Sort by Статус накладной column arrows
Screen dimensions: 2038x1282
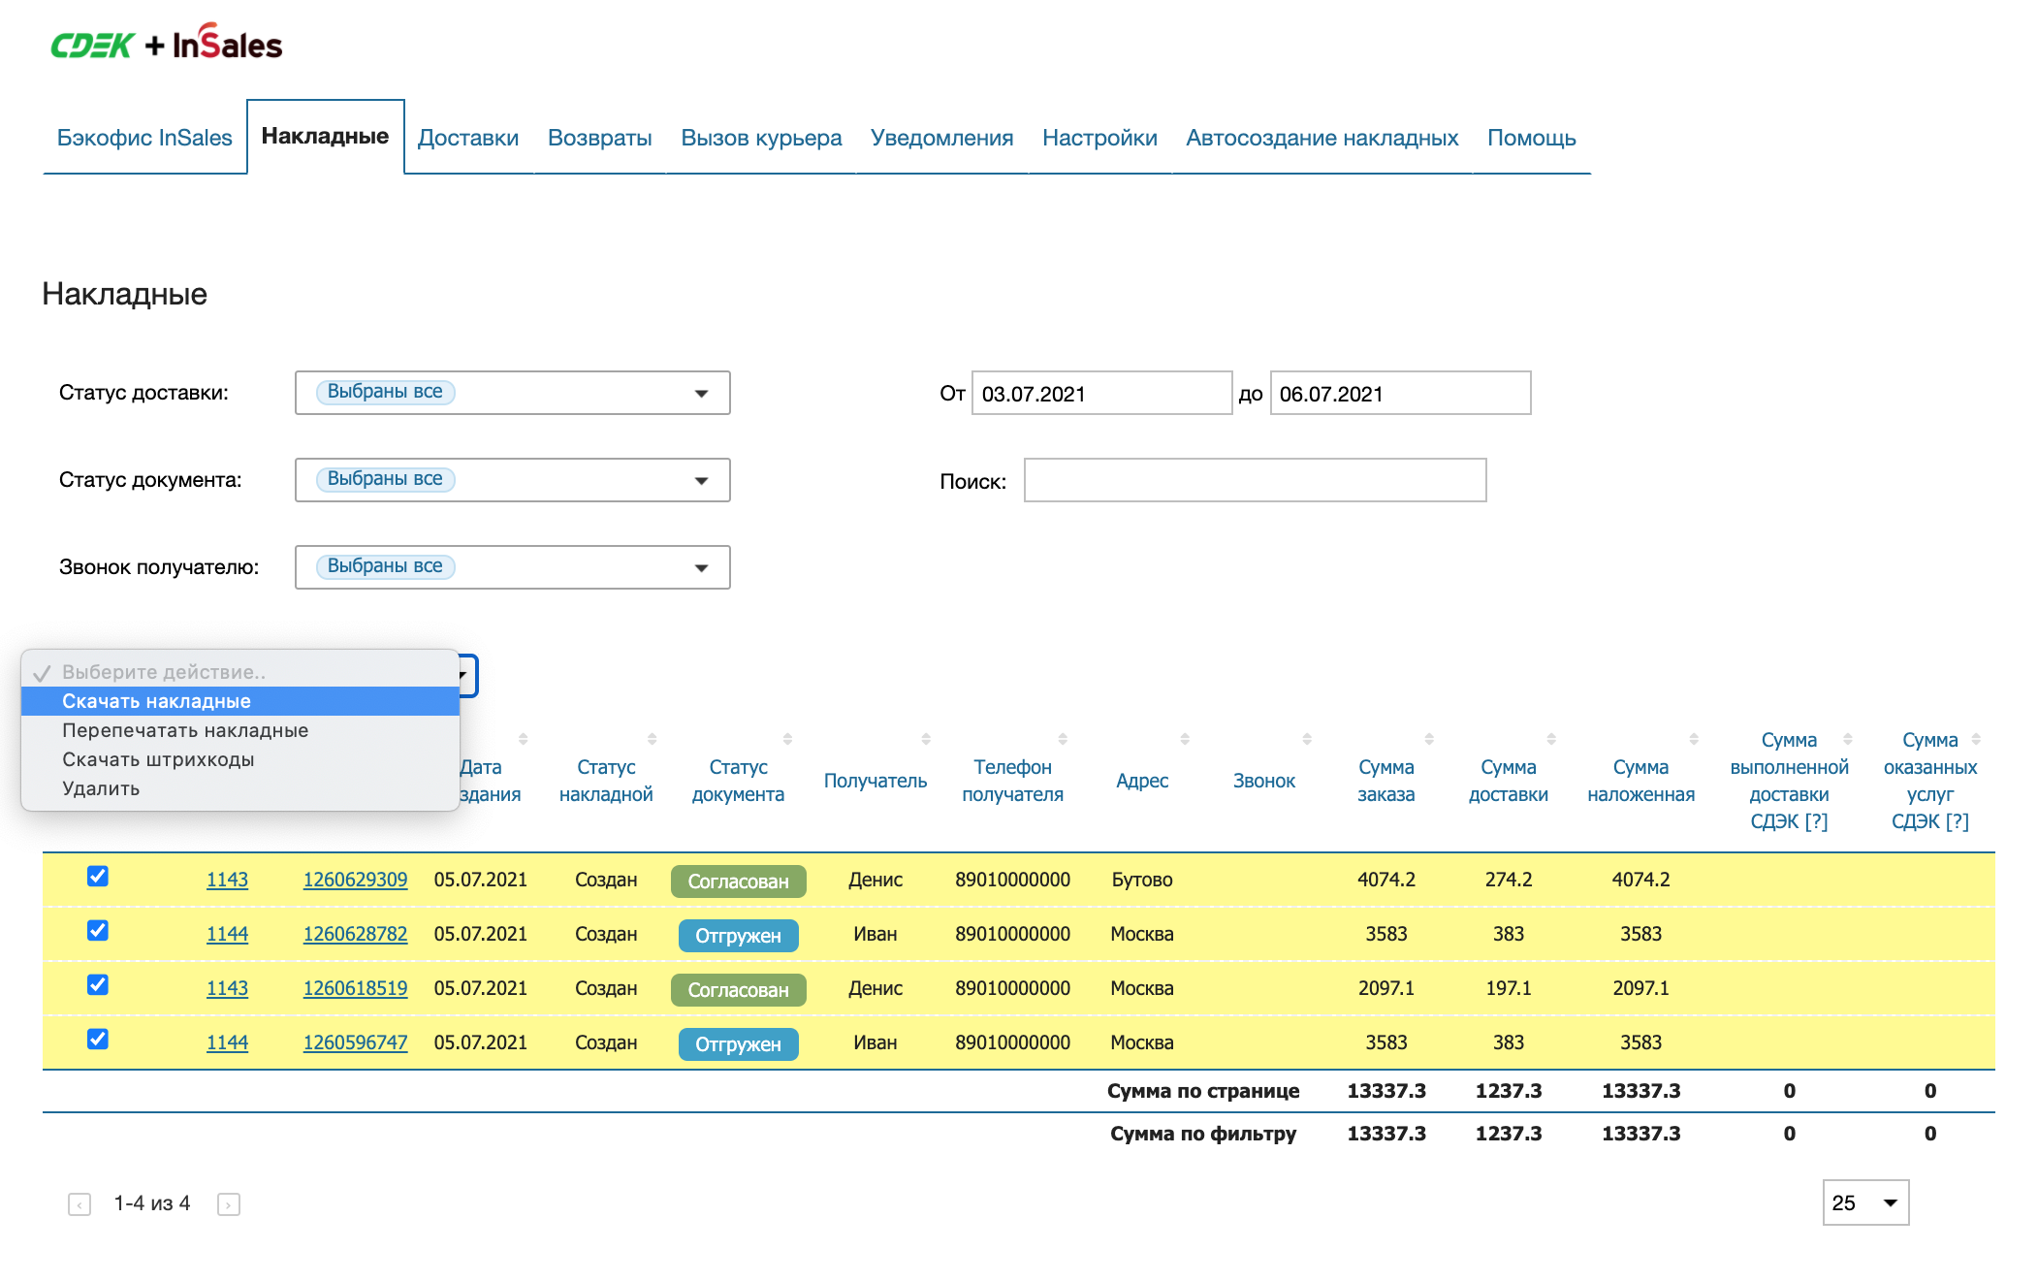tap(652, 739)
